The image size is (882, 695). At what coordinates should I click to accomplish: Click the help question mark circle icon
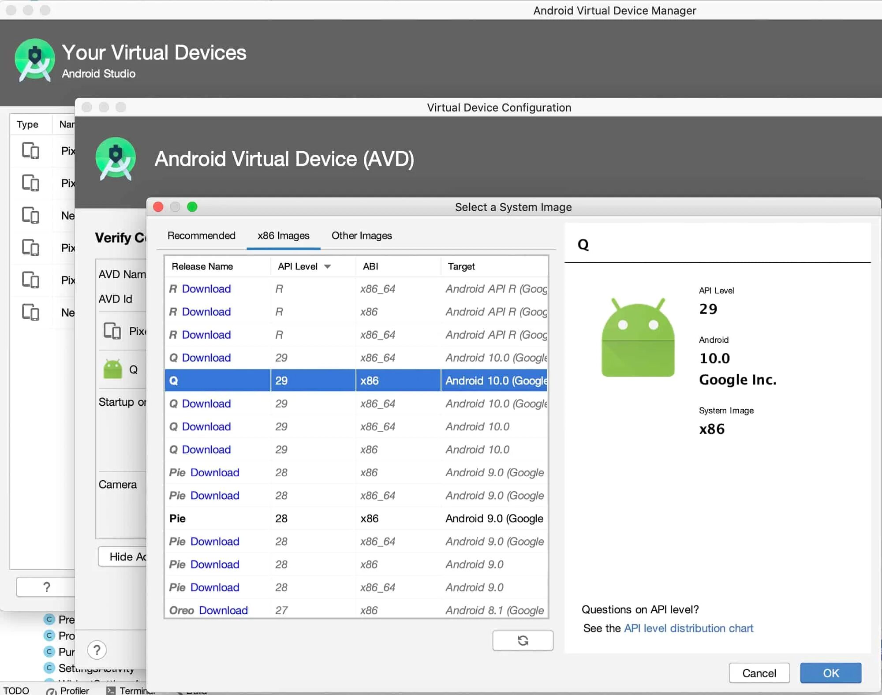tap(97, 650)
